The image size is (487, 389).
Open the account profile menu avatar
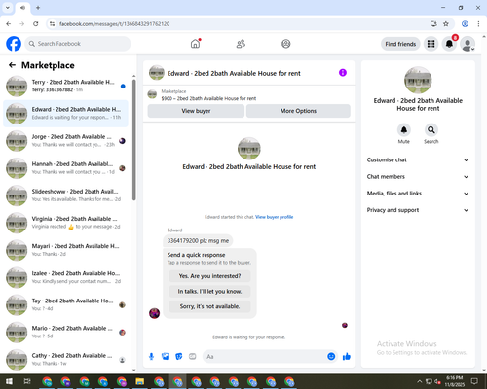coord(468,44)
